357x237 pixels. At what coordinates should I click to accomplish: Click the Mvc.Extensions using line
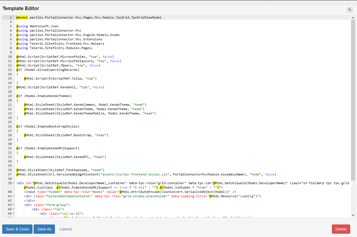(59, 39)
